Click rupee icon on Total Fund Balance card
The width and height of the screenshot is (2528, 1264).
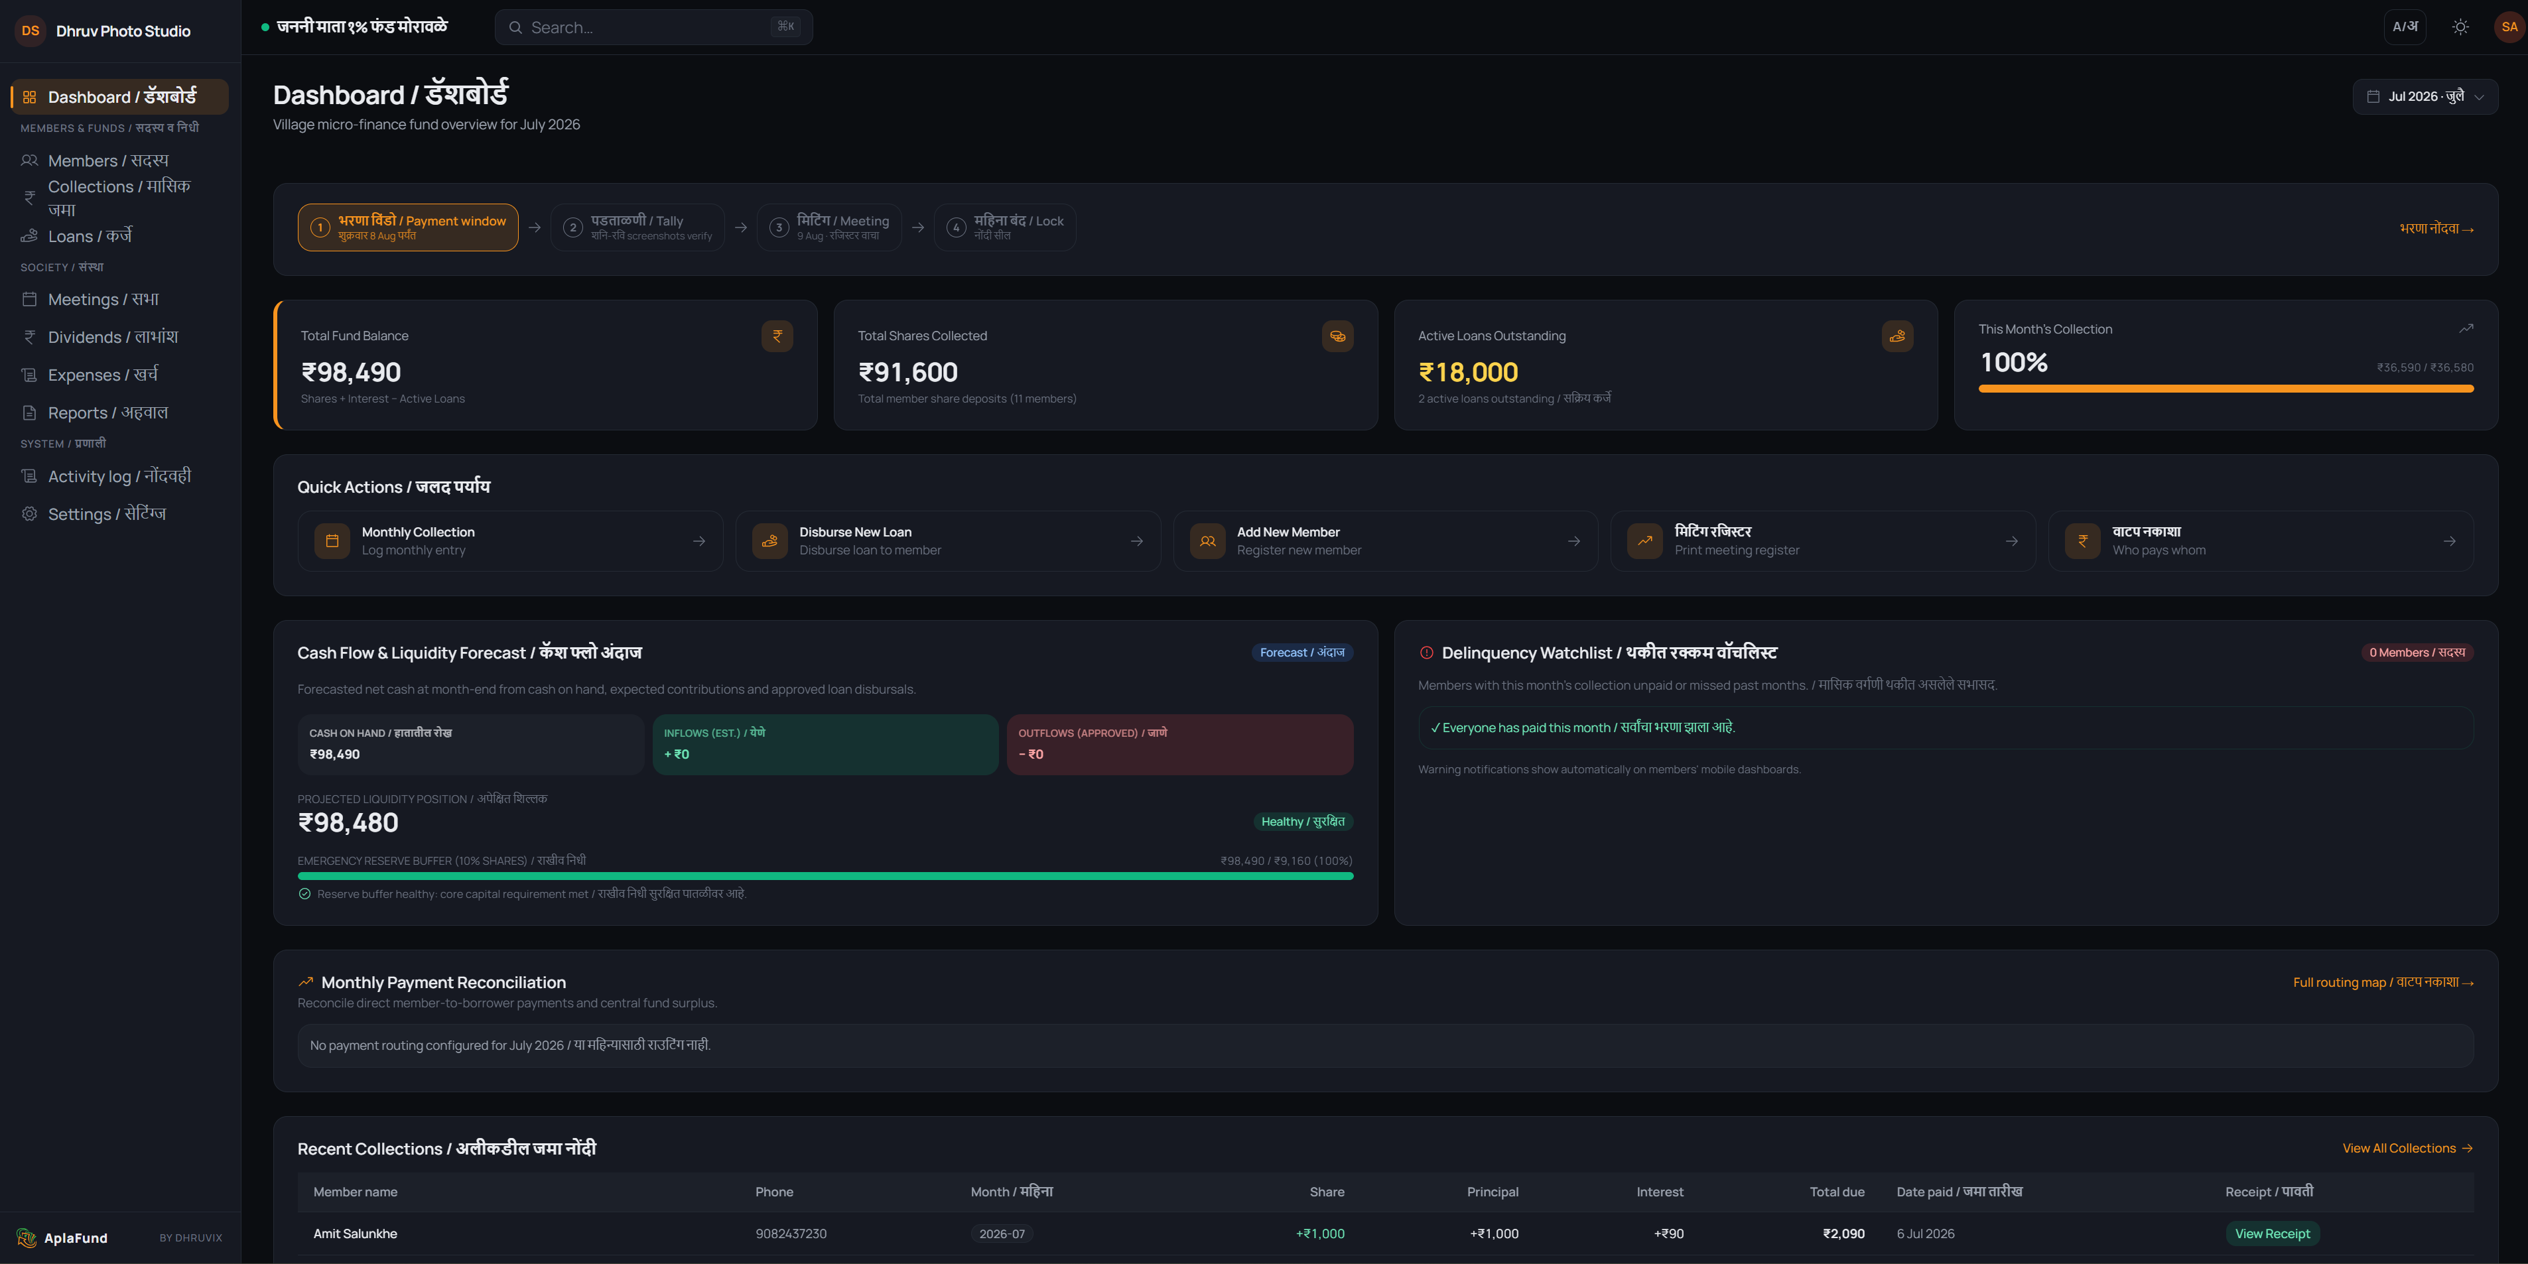(x=777, y=336)
